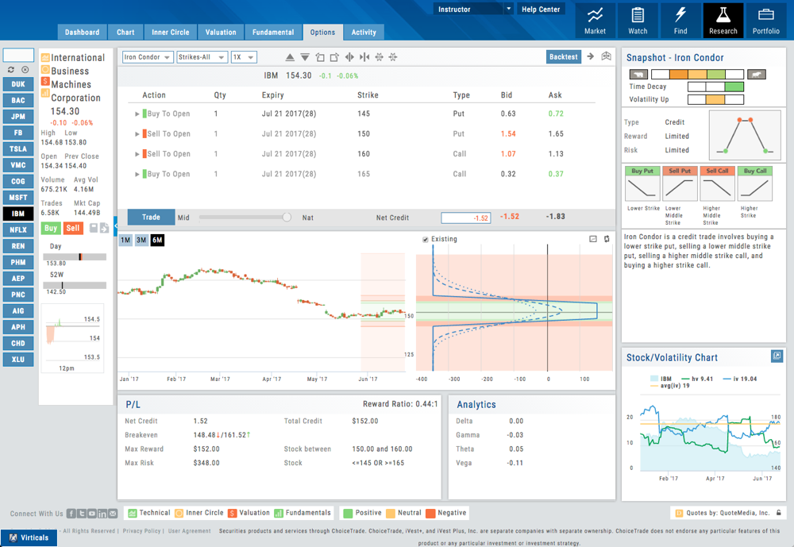794x547 pixels.
Task: Open the Find lightning icon
Action: click(x=680, y=21)
